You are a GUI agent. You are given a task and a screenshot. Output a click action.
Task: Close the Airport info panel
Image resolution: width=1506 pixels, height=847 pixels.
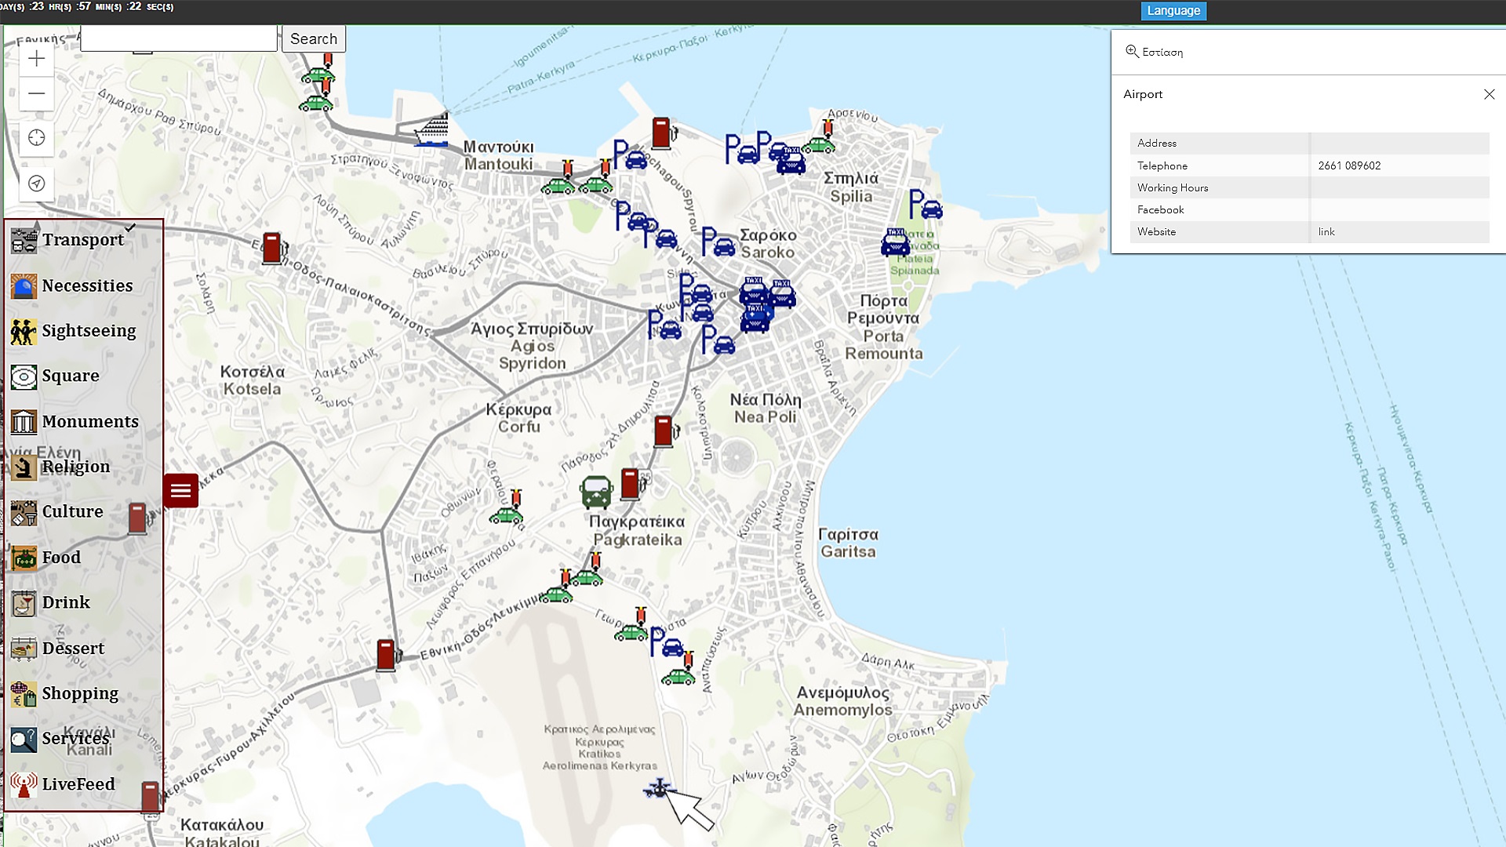(1489, 94)
